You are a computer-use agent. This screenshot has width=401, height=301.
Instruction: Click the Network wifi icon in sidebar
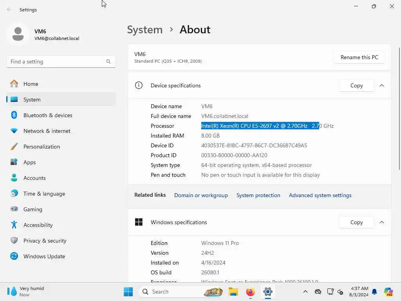click(x=14, y=131)
